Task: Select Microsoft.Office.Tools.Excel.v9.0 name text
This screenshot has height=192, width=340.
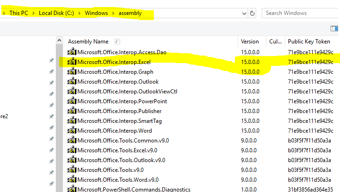Action: (117, 150)
